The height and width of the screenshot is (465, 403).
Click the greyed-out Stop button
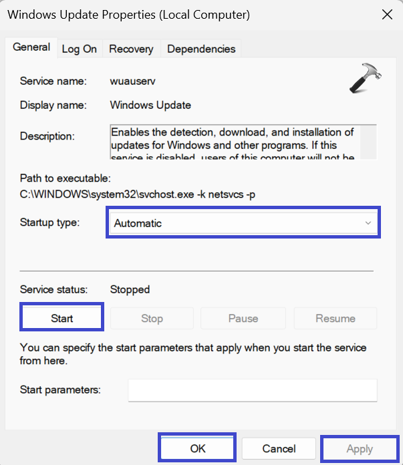coord(152,318)
